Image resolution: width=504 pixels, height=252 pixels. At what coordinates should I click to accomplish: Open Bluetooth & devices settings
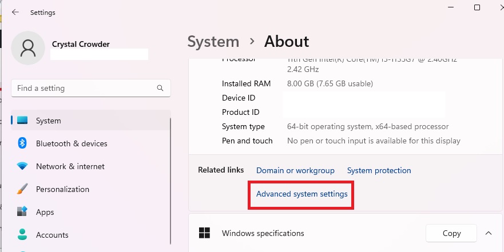coord(91,143)
